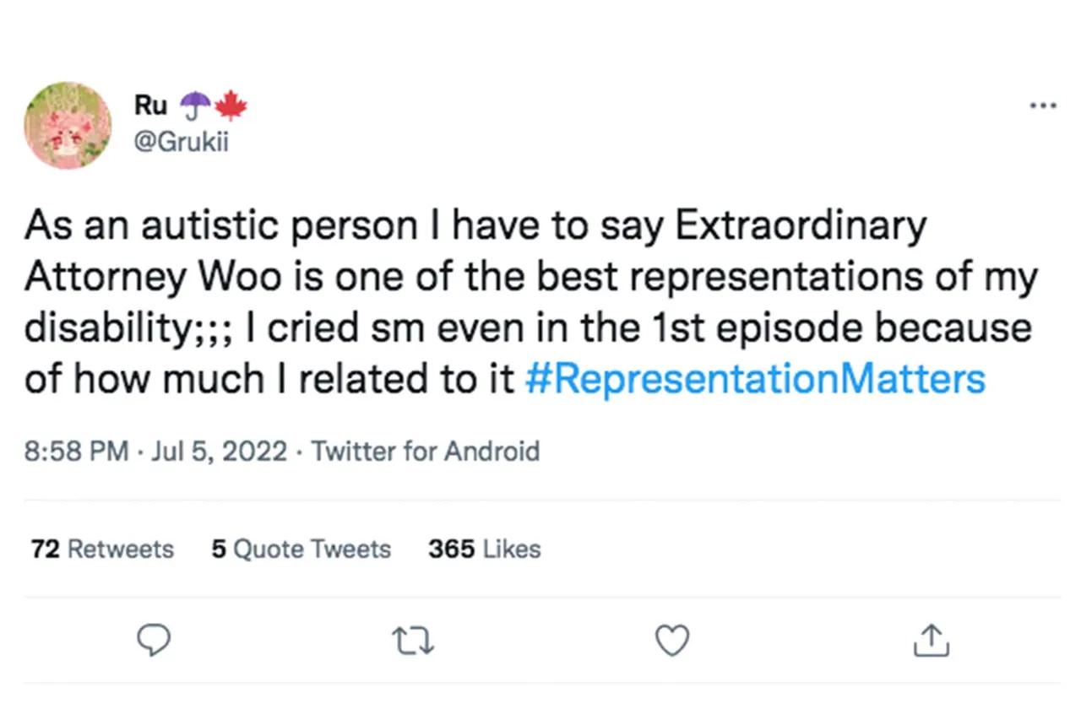Open the share tweet icon
Viewport: 1081px width, 720px height.
pos(932,641)
